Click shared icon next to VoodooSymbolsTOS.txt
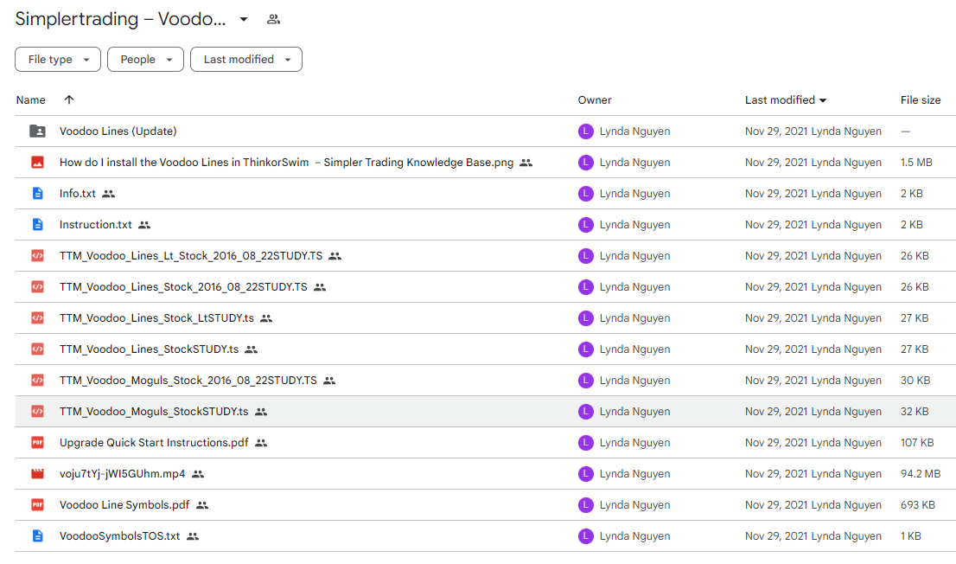The height and width of the screenshot is (564, 956). coord(194,536)
